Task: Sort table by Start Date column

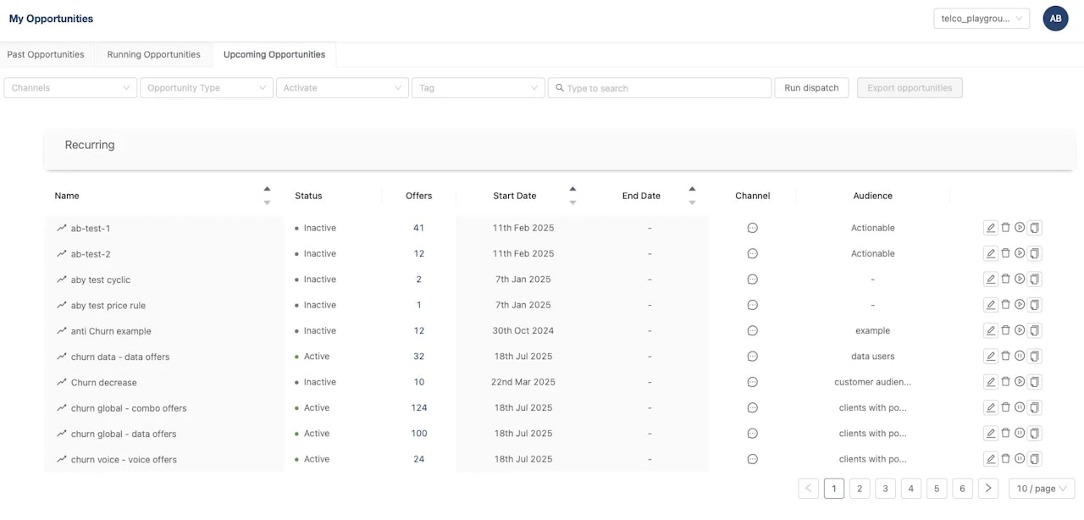Action: tap(515, 196)
